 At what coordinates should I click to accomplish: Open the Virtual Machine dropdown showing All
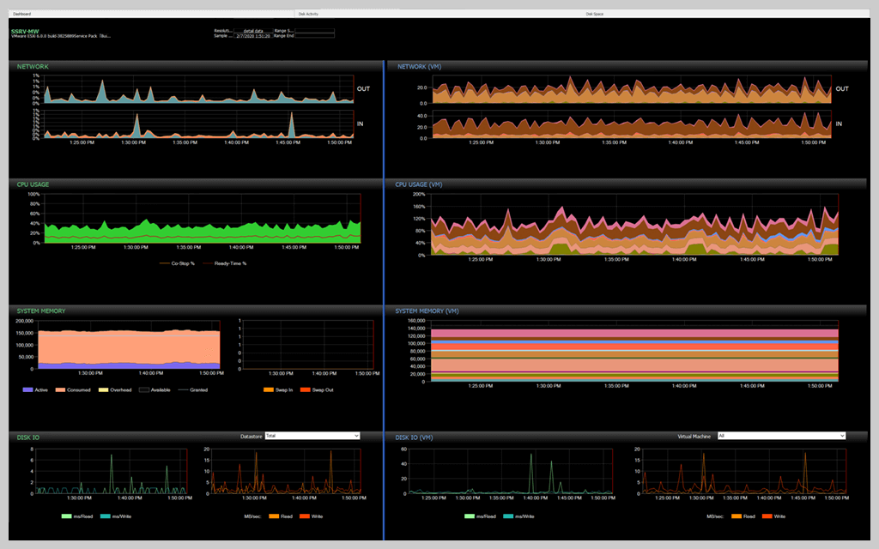[x=781, y=436]
